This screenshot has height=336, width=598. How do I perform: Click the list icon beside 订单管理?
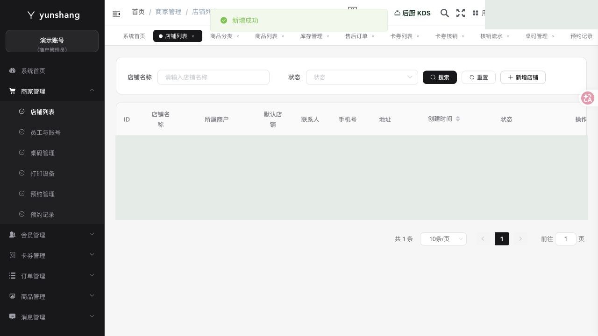coord(13,276)
